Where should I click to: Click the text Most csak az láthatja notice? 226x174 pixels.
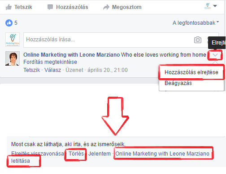(x=68, y=144)
